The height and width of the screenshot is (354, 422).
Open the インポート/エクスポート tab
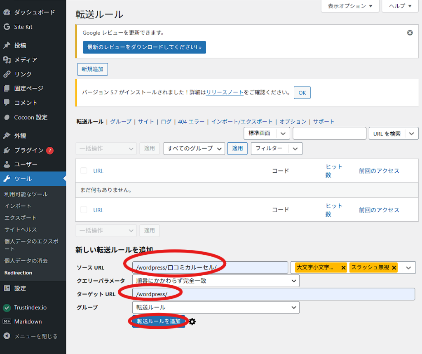[x=242, y=122]
